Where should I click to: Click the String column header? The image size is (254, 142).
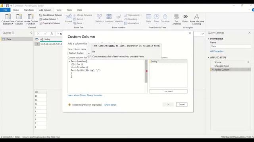coord(51,39)
